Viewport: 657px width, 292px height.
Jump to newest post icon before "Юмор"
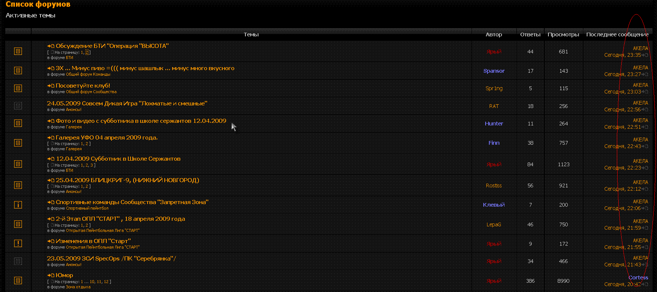coord(51,276)
